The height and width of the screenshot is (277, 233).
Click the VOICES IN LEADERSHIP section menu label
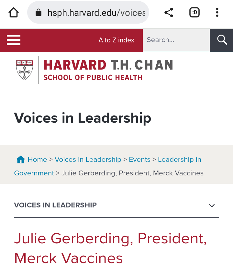point(55,205)
